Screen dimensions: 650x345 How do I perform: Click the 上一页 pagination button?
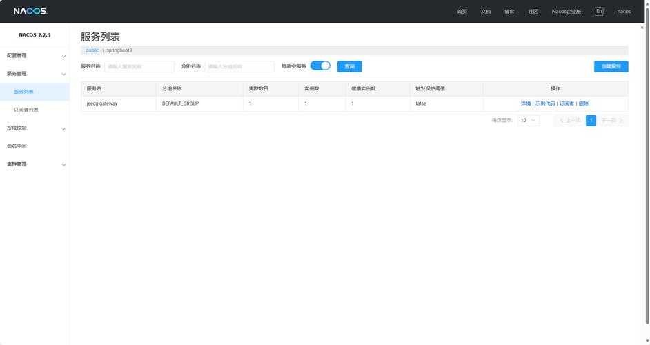(x=569, y=120)
